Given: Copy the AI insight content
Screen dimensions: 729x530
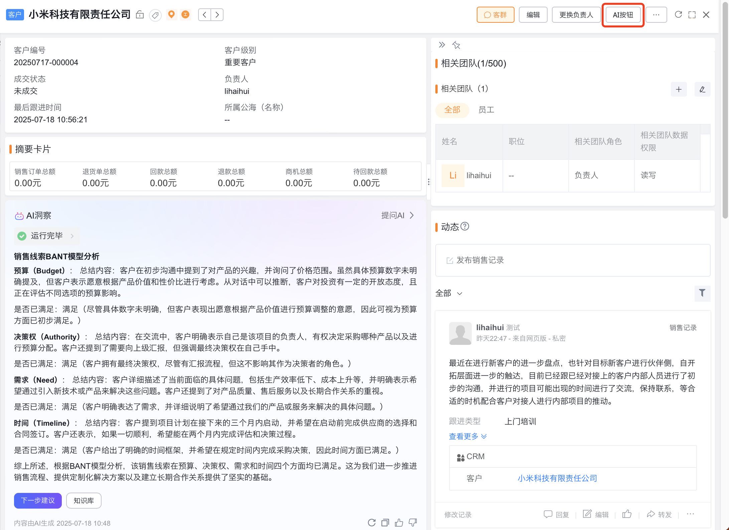Looking at the screenshot, I should (x=385, y=523).
